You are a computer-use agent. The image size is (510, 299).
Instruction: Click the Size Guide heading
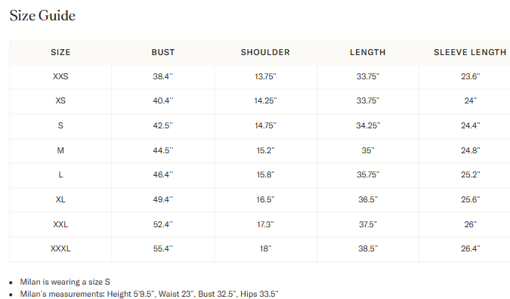(42, 16)
